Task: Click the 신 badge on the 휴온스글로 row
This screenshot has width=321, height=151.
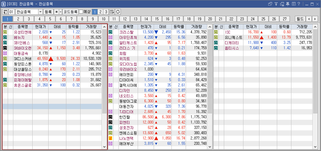Action: tap(5, 85)
